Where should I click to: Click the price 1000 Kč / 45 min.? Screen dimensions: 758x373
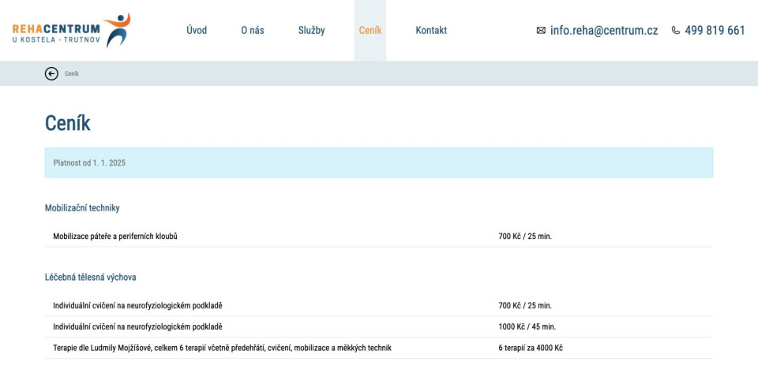tap(527, 326)
